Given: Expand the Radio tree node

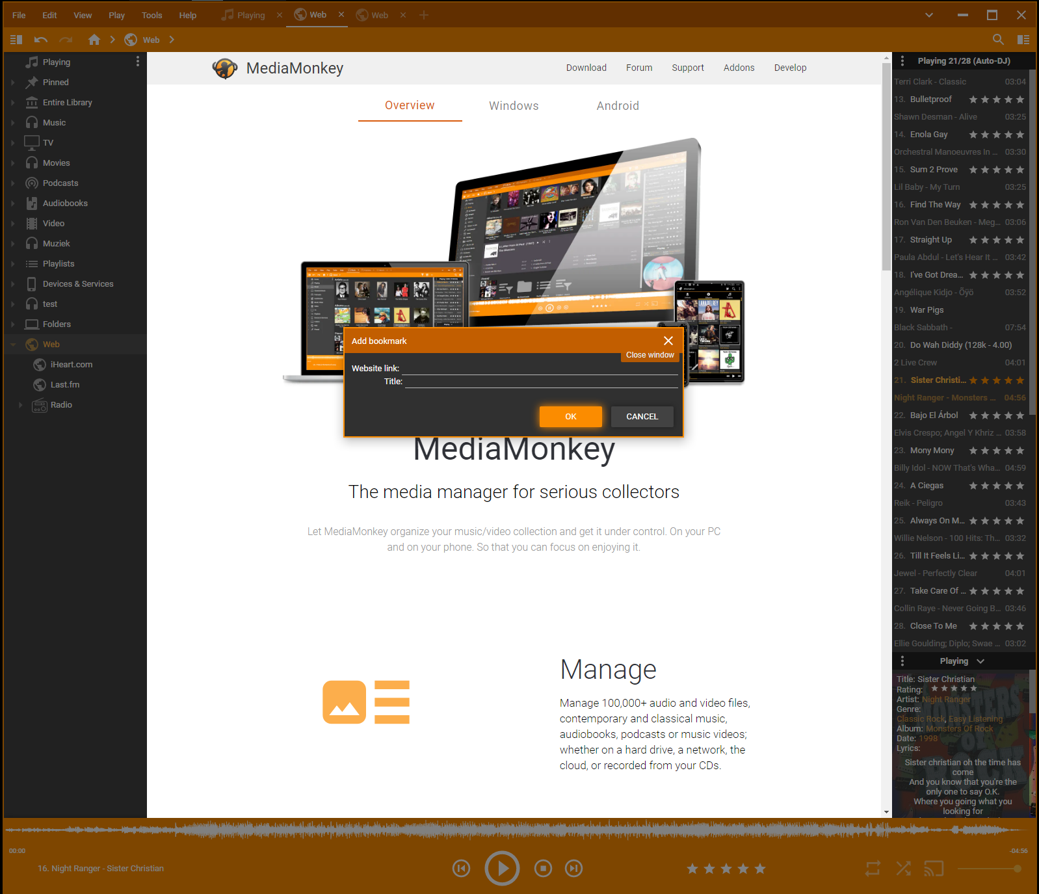Looking at the screenshot, I should pyautogui.click(x=21, y=405).
